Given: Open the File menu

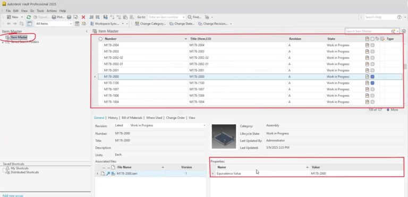Looking at the screenshot, I should click(8, 11).
